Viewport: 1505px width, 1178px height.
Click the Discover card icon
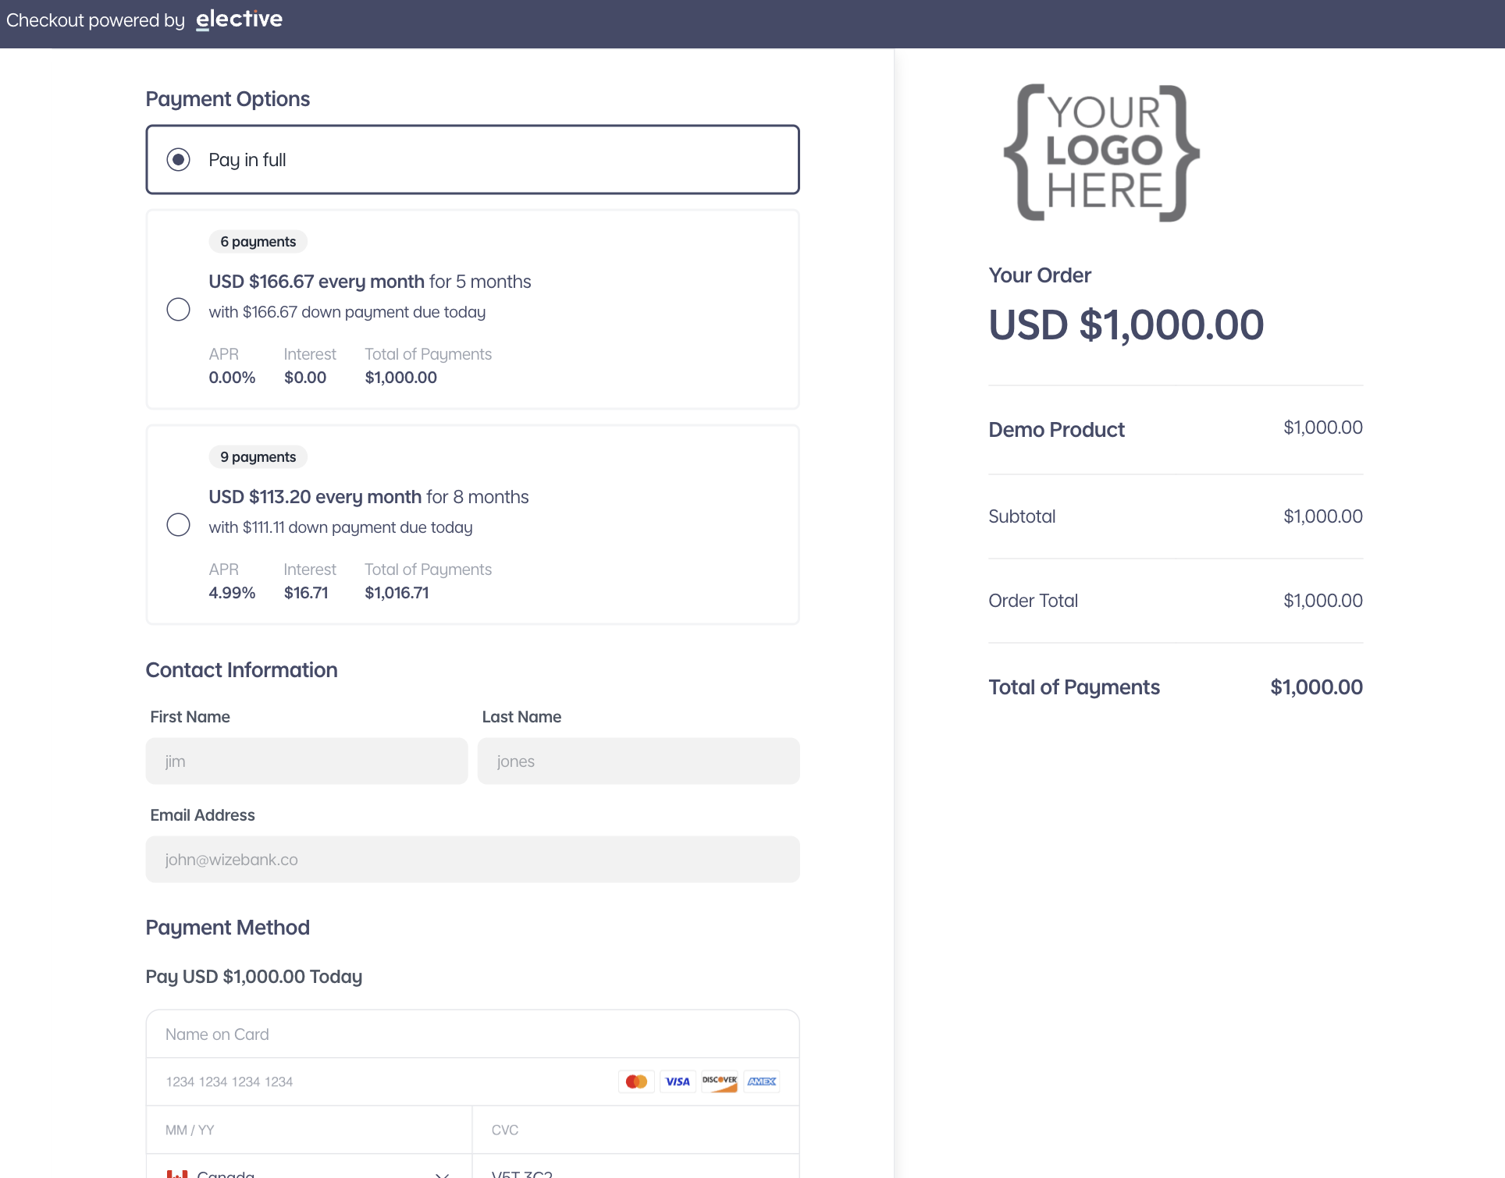[x=719, y=1081]
